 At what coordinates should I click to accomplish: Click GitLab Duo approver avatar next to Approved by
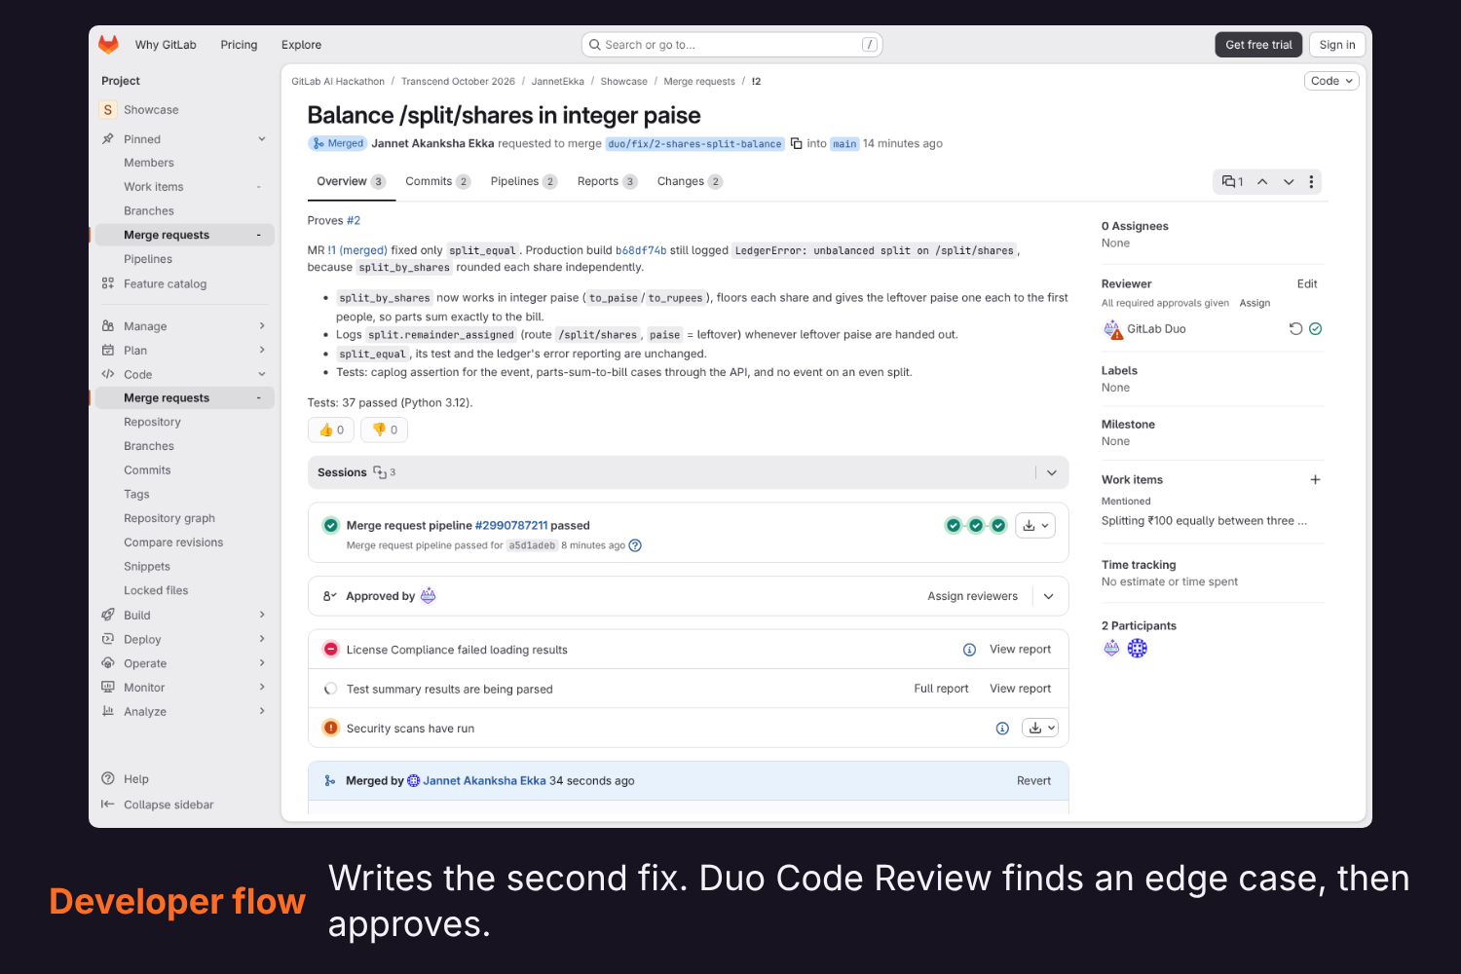(429, 596)
